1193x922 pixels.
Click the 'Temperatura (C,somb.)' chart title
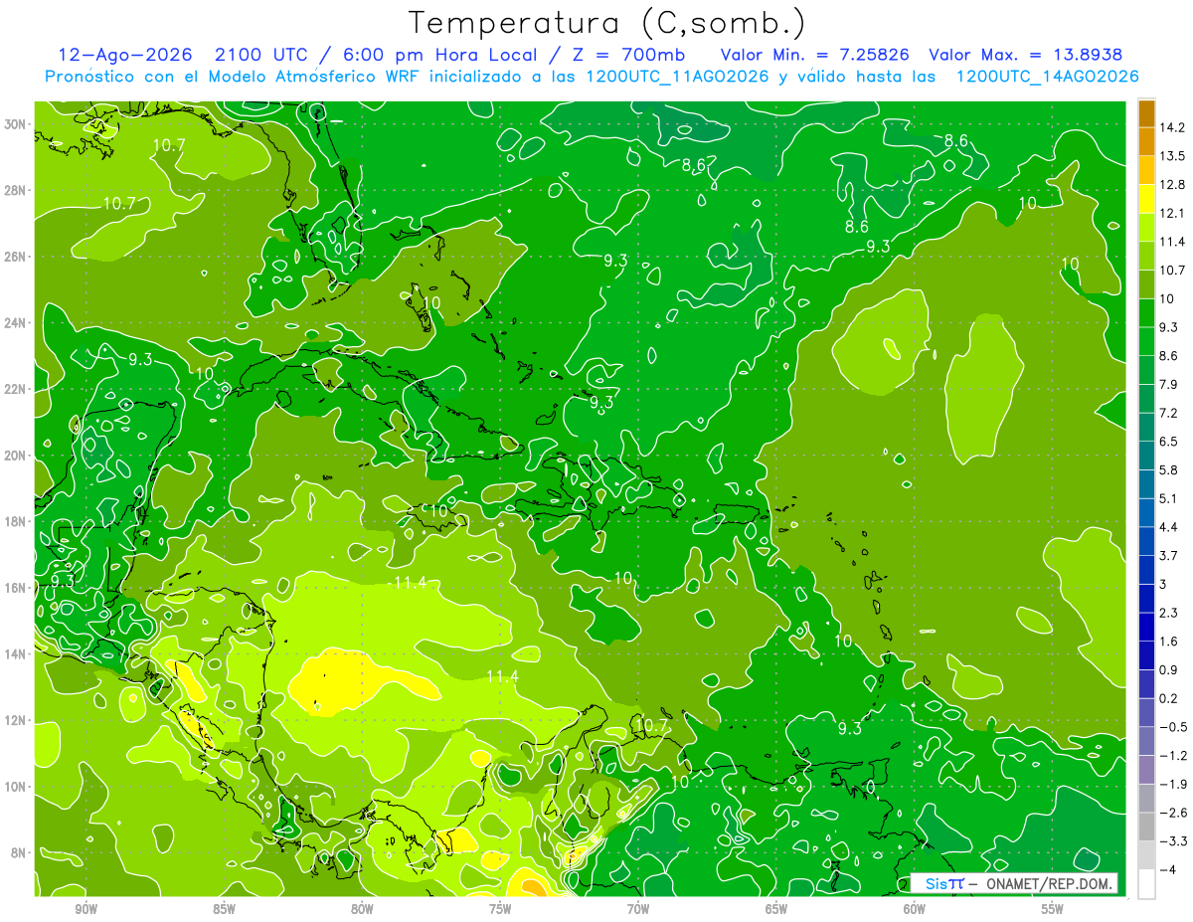tap(606, 24)
